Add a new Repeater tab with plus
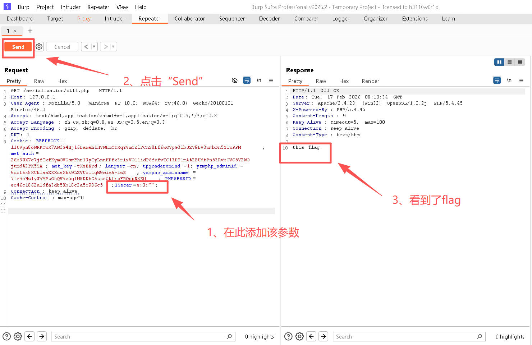The height and width of the screenshot is (345, 532). [x=30, y=31]
